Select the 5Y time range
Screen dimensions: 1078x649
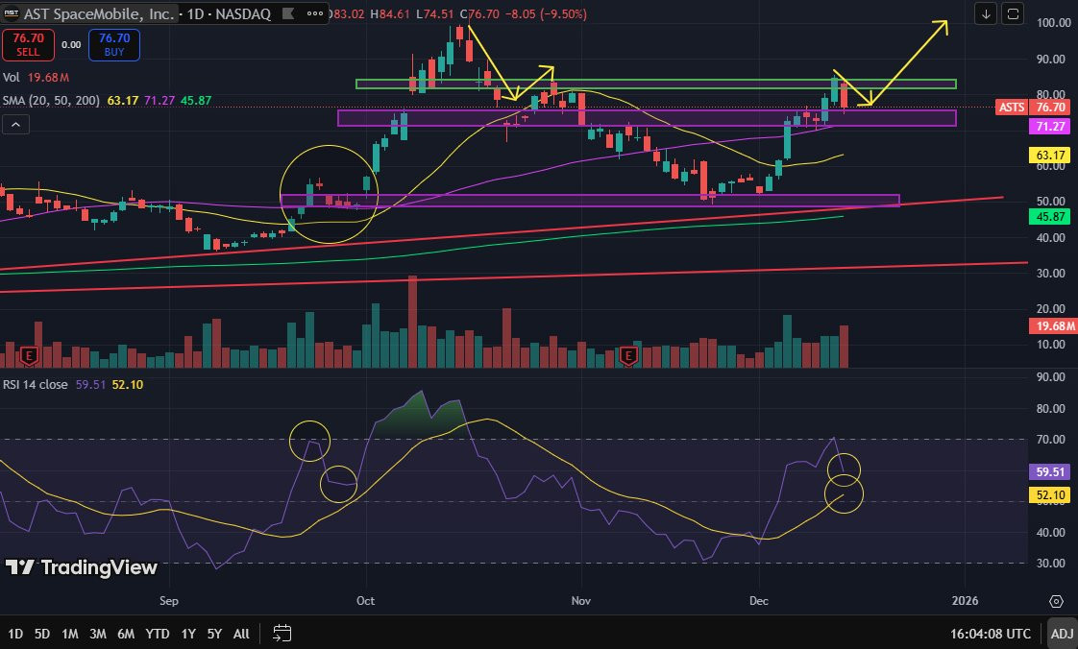coord(214,634)
